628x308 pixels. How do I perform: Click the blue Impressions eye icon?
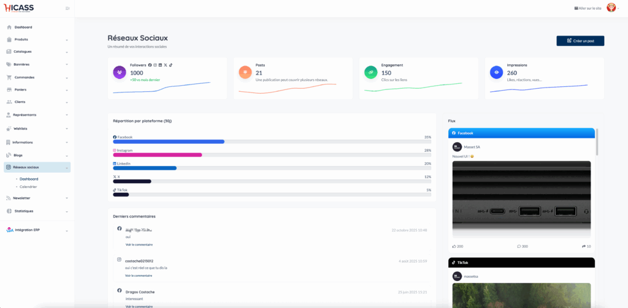tap(496, 72)
